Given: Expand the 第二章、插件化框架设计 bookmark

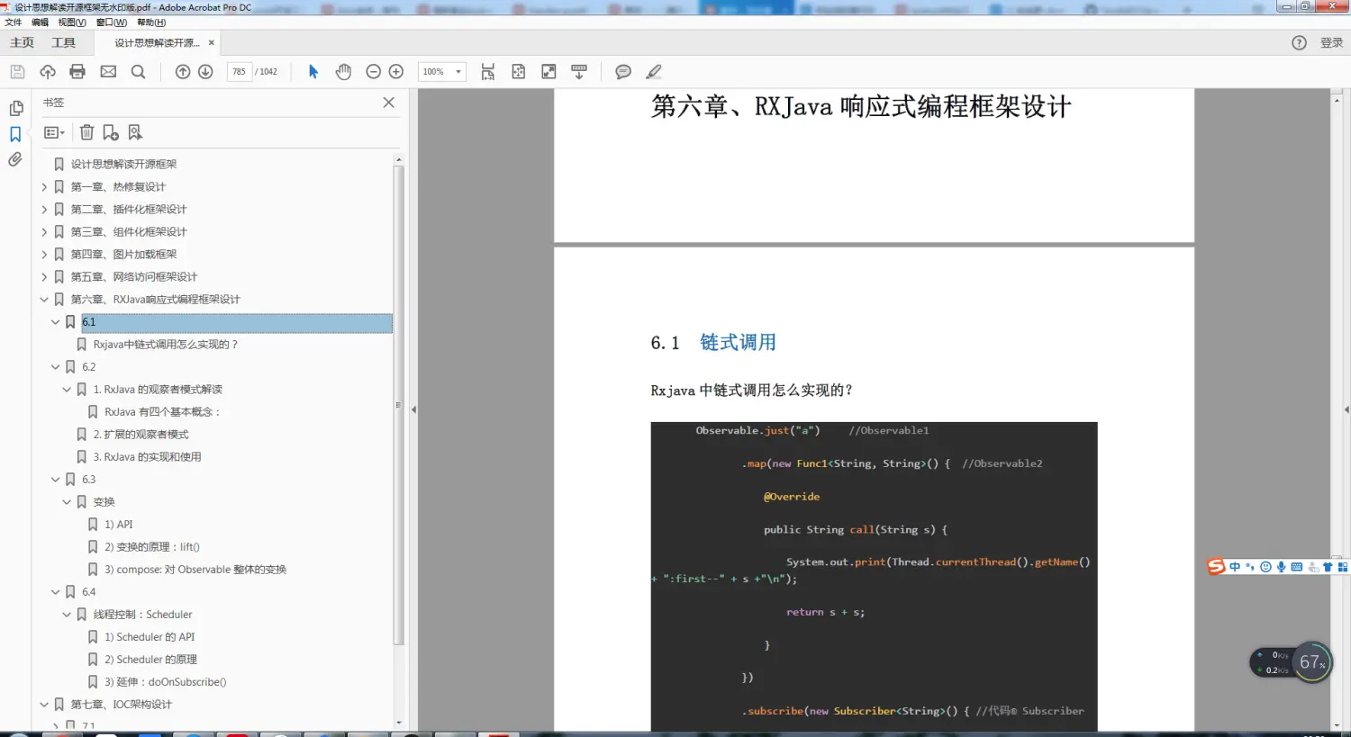Looking at the screenshot, I should tap(44, 210).
